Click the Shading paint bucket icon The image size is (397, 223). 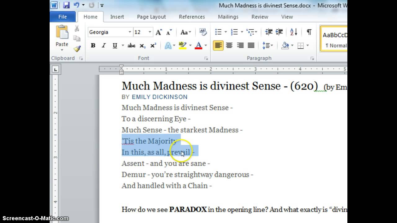285,46
